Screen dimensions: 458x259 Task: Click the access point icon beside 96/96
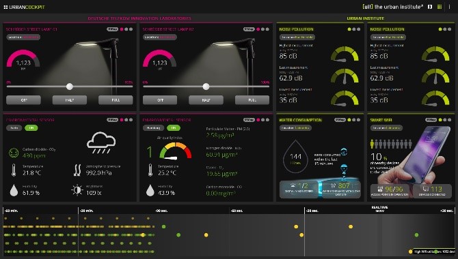pos(380,189)
